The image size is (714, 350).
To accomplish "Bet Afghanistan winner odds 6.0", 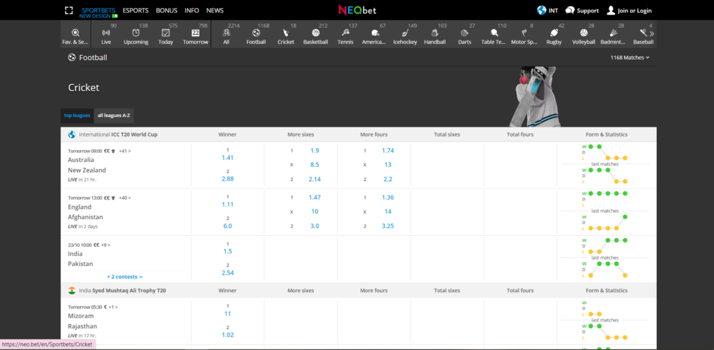I will point(227,226).
